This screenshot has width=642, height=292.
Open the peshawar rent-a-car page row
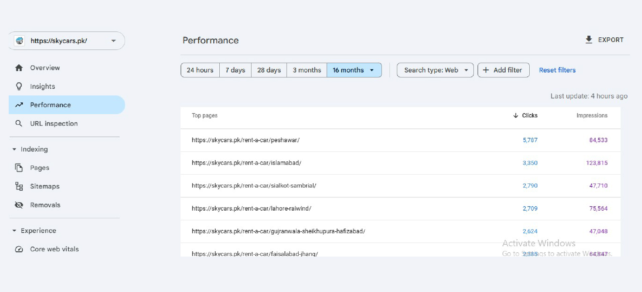[245, 140]
